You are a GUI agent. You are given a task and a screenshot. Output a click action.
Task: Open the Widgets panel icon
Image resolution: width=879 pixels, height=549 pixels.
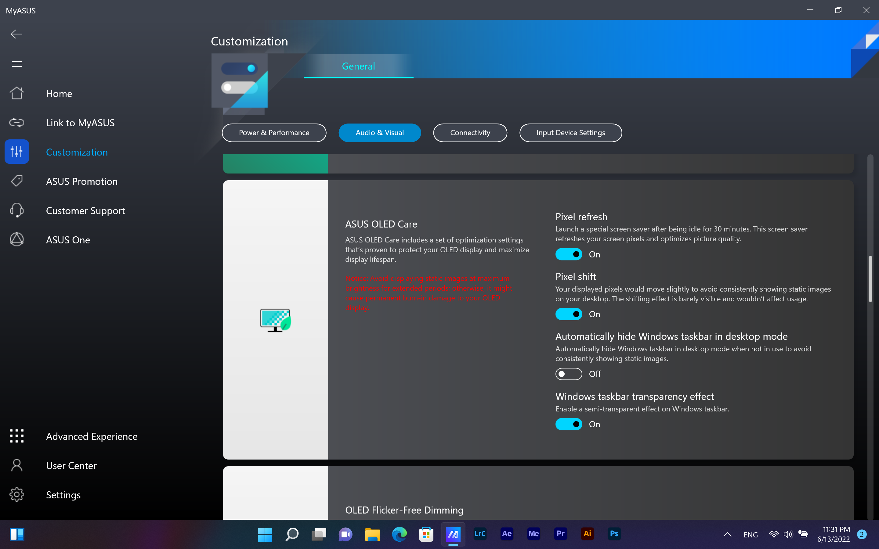17,534
